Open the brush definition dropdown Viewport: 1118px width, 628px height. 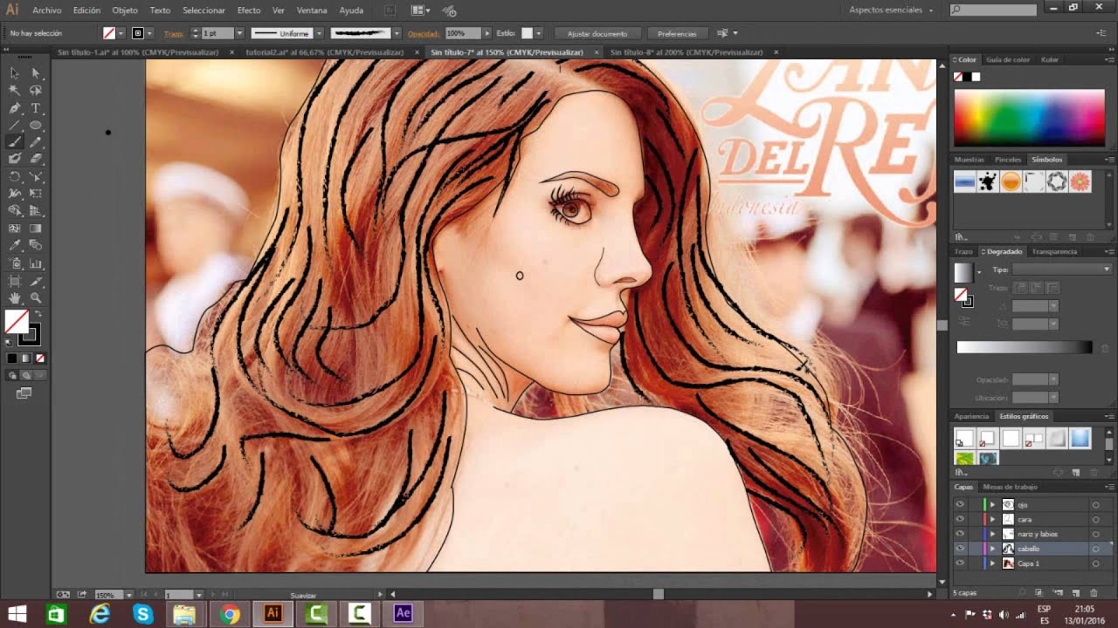click(x=397, y=33)
